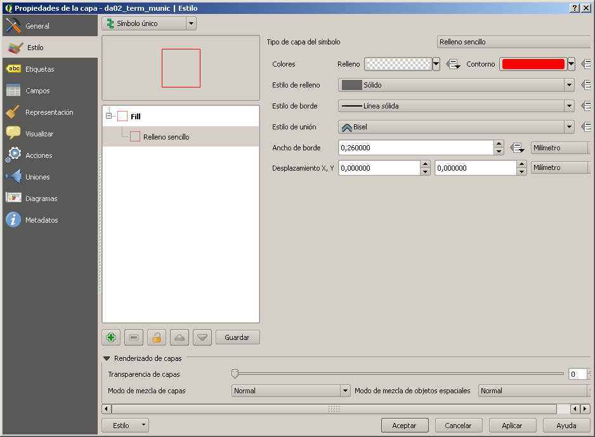
Task: Click the title bar help question mark
Action: pyautogui.click(x=575, y=8)
